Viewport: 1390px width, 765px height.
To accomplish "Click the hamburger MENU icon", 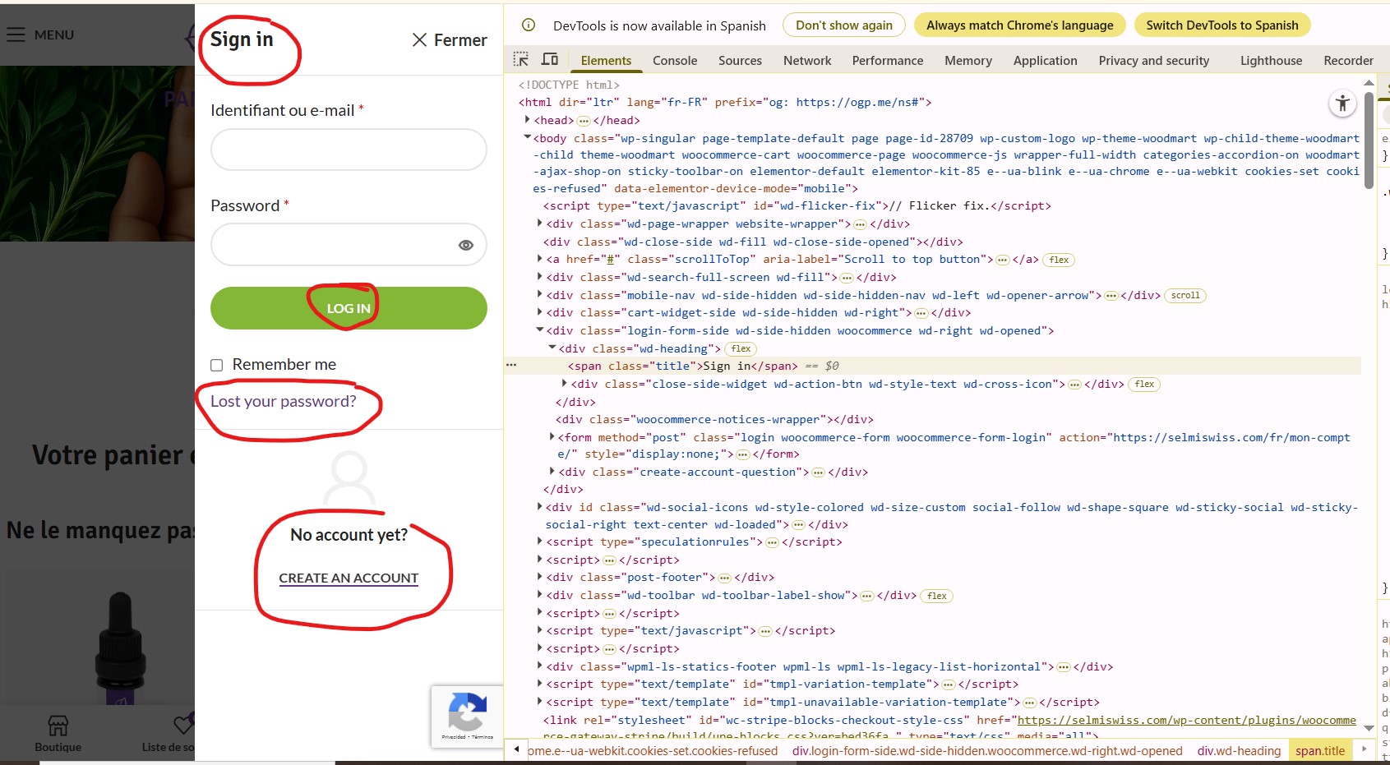I will click(x=16, y=35).
